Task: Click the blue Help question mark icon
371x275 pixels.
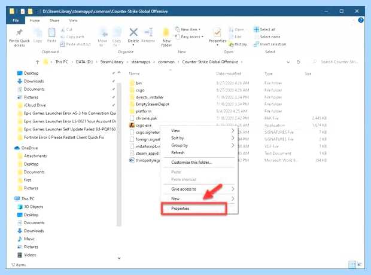Action: 361,20
